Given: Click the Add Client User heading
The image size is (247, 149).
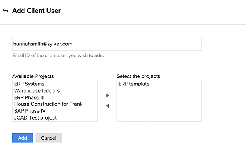Looking at the screenshot, I should (x=36, y=11).
